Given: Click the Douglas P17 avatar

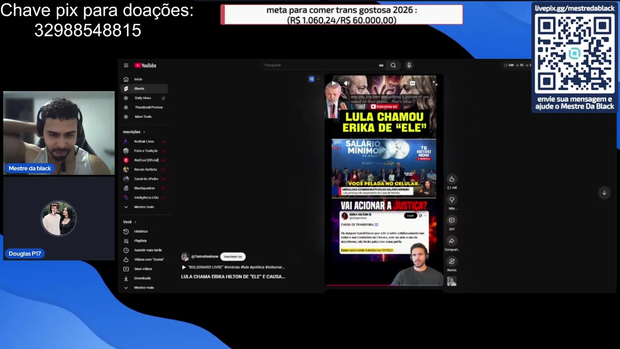Looking at the screenshot, I should tap(59, 218).
